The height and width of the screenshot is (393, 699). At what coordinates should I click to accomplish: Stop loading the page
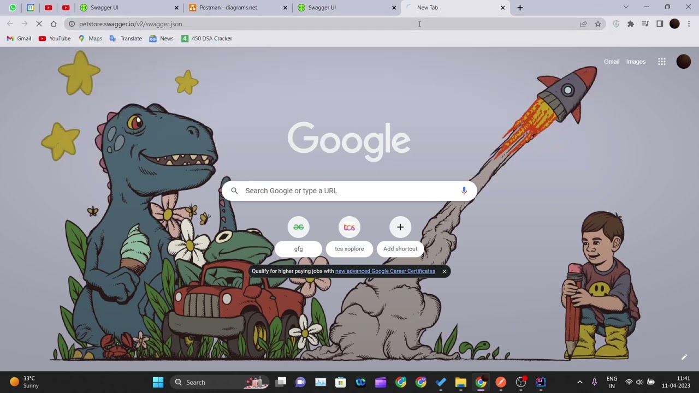click(39, 24)
